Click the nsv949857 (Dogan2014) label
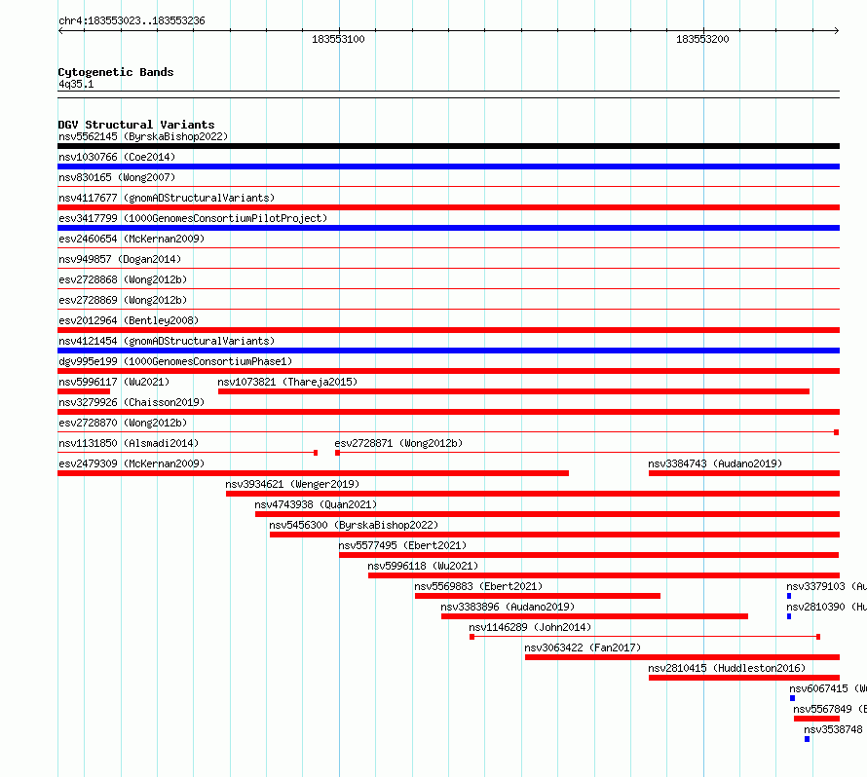 point(120,259)
